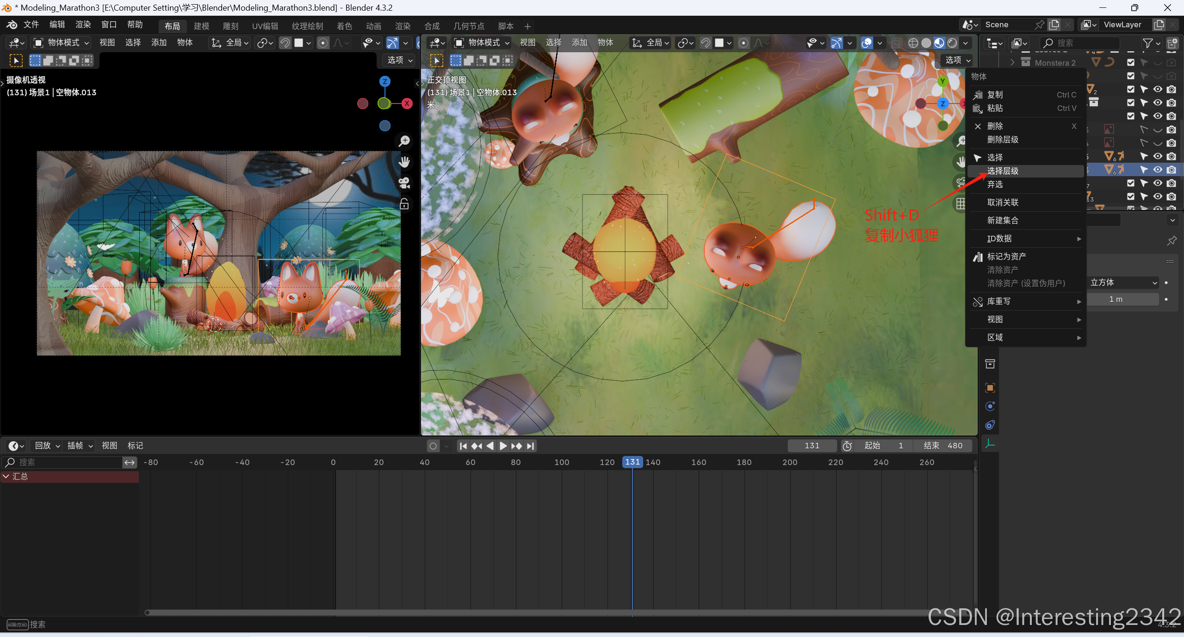Click 删除层级 in the context menu
Screen dimensions: 1184x637
tap(1003, 140)
